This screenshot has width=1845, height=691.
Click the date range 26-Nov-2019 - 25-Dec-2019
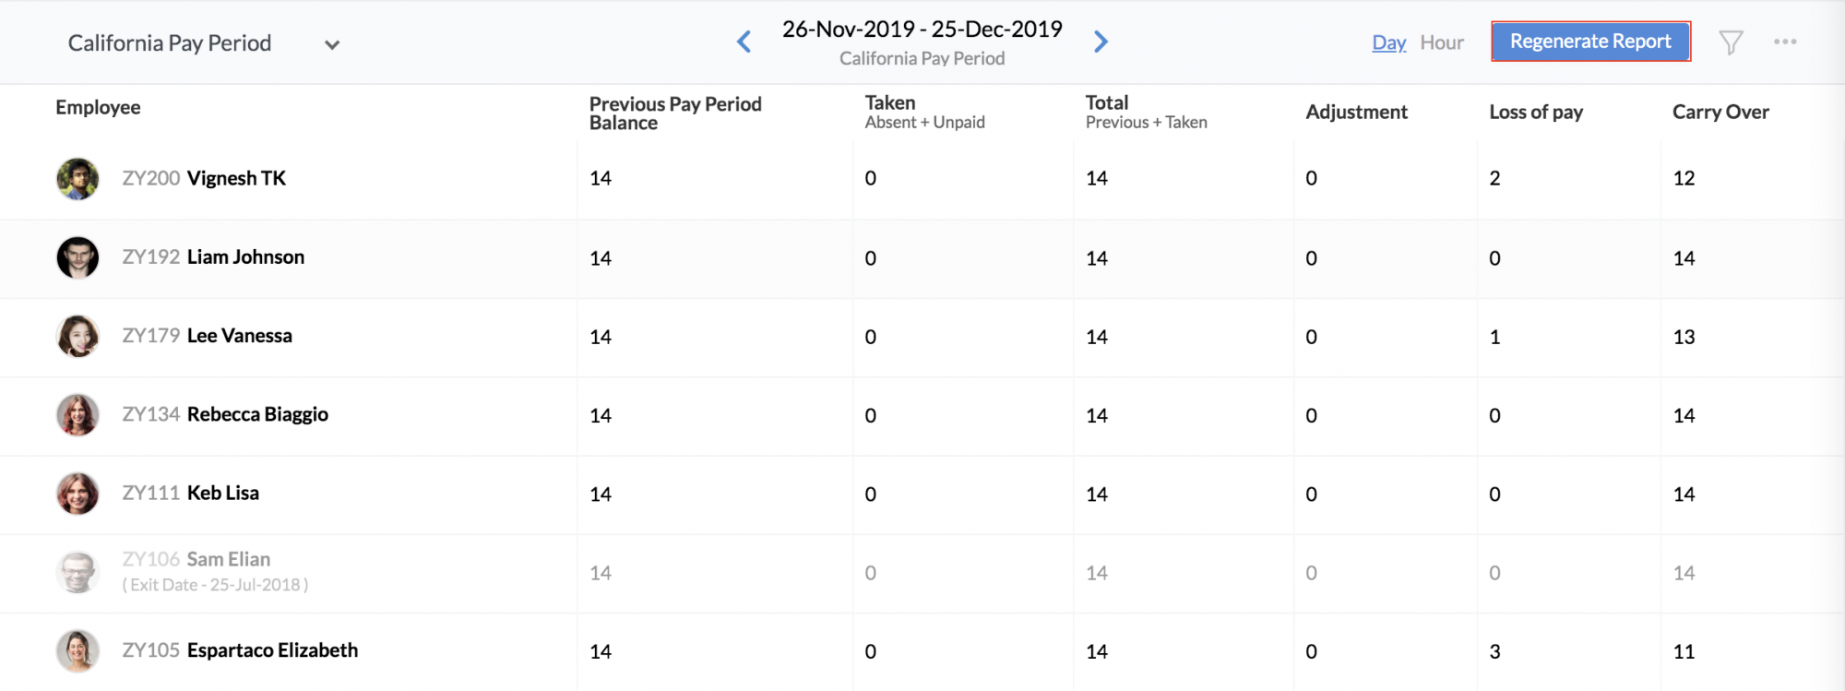coord(922,30)
